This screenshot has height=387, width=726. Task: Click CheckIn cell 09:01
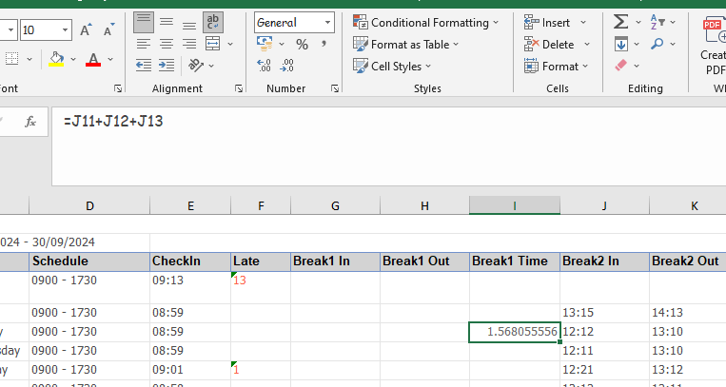[190, 370]
